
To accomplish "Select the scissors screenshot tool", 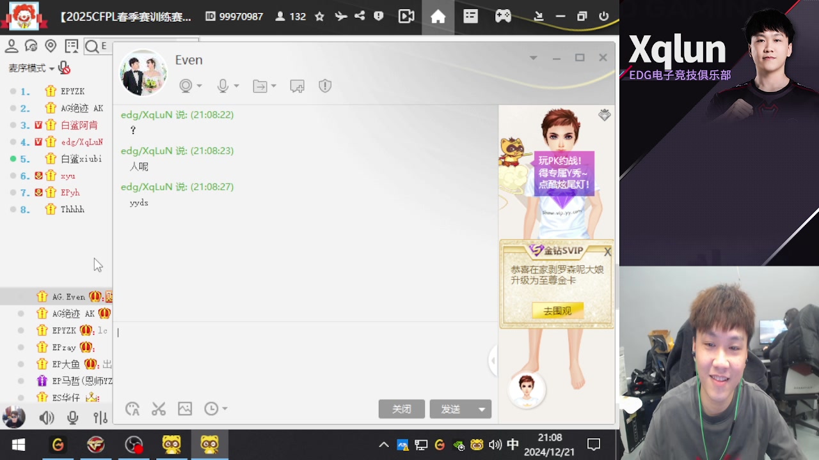I will coord(159,409).
